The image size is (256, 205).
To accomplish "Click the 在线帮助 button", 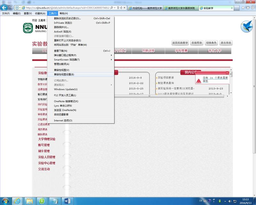I will (x=197, y=43).
